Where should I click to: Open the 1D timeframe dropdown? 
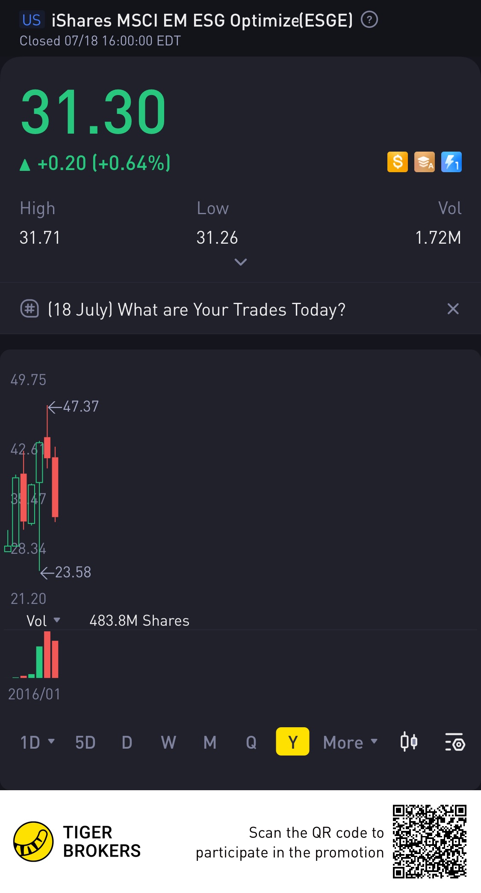[x=38, y=742]
